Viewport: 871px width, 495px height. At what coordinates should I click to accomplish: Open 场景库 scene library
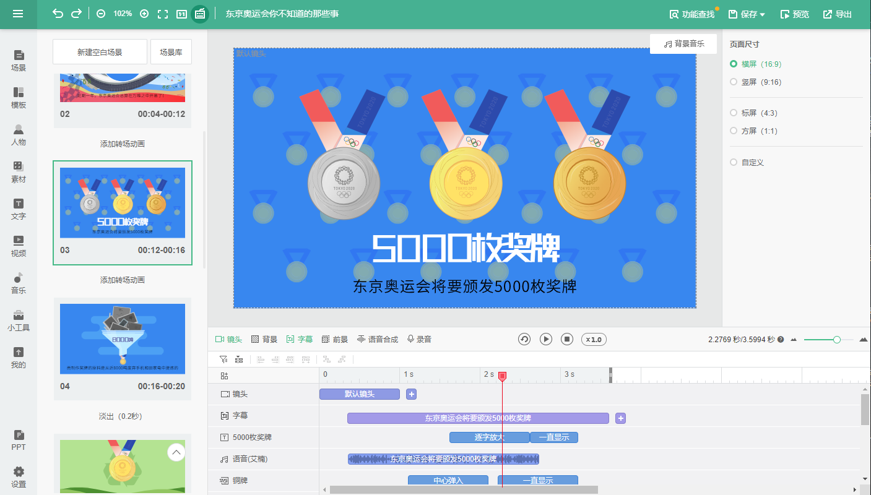click(x=171, y=52)
